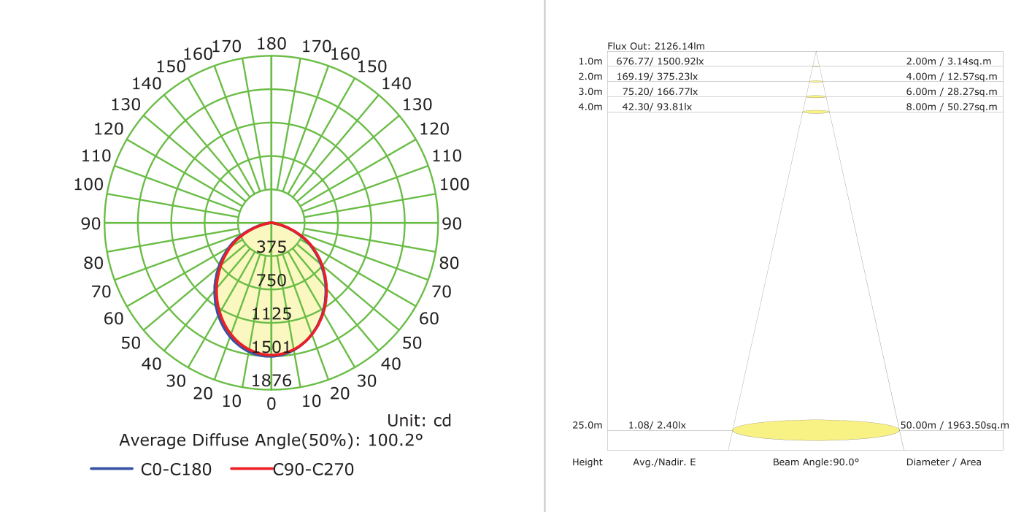Click the large yellow beam ellipse at 25.0m
Image resolution: width=1032 pixels, height=512 pixels.
[816, 430]
